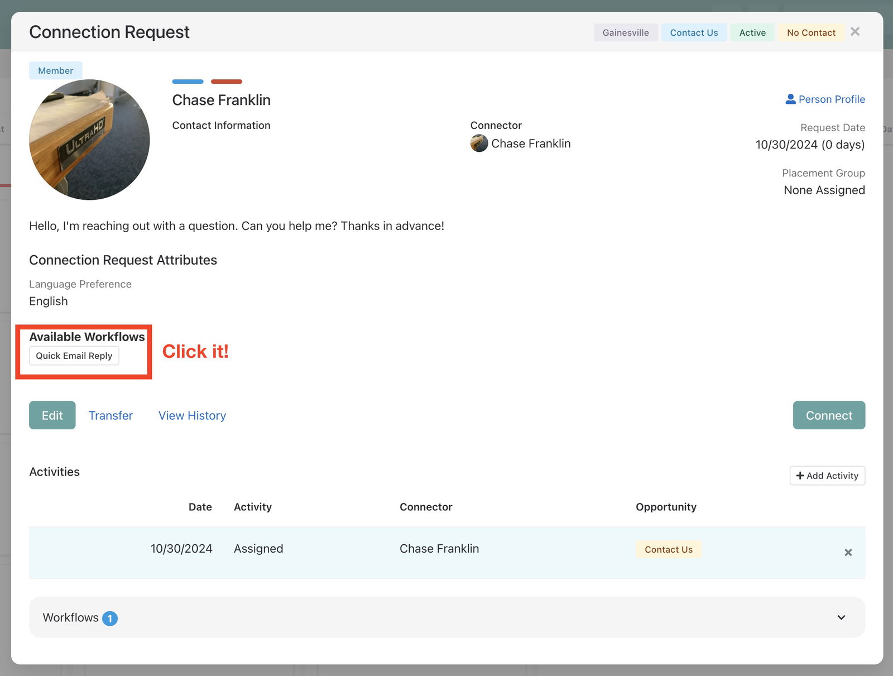Click the Connector column header in activities
Image resolution: width=893 pixels, height=676 pixels.
(426, 507)
